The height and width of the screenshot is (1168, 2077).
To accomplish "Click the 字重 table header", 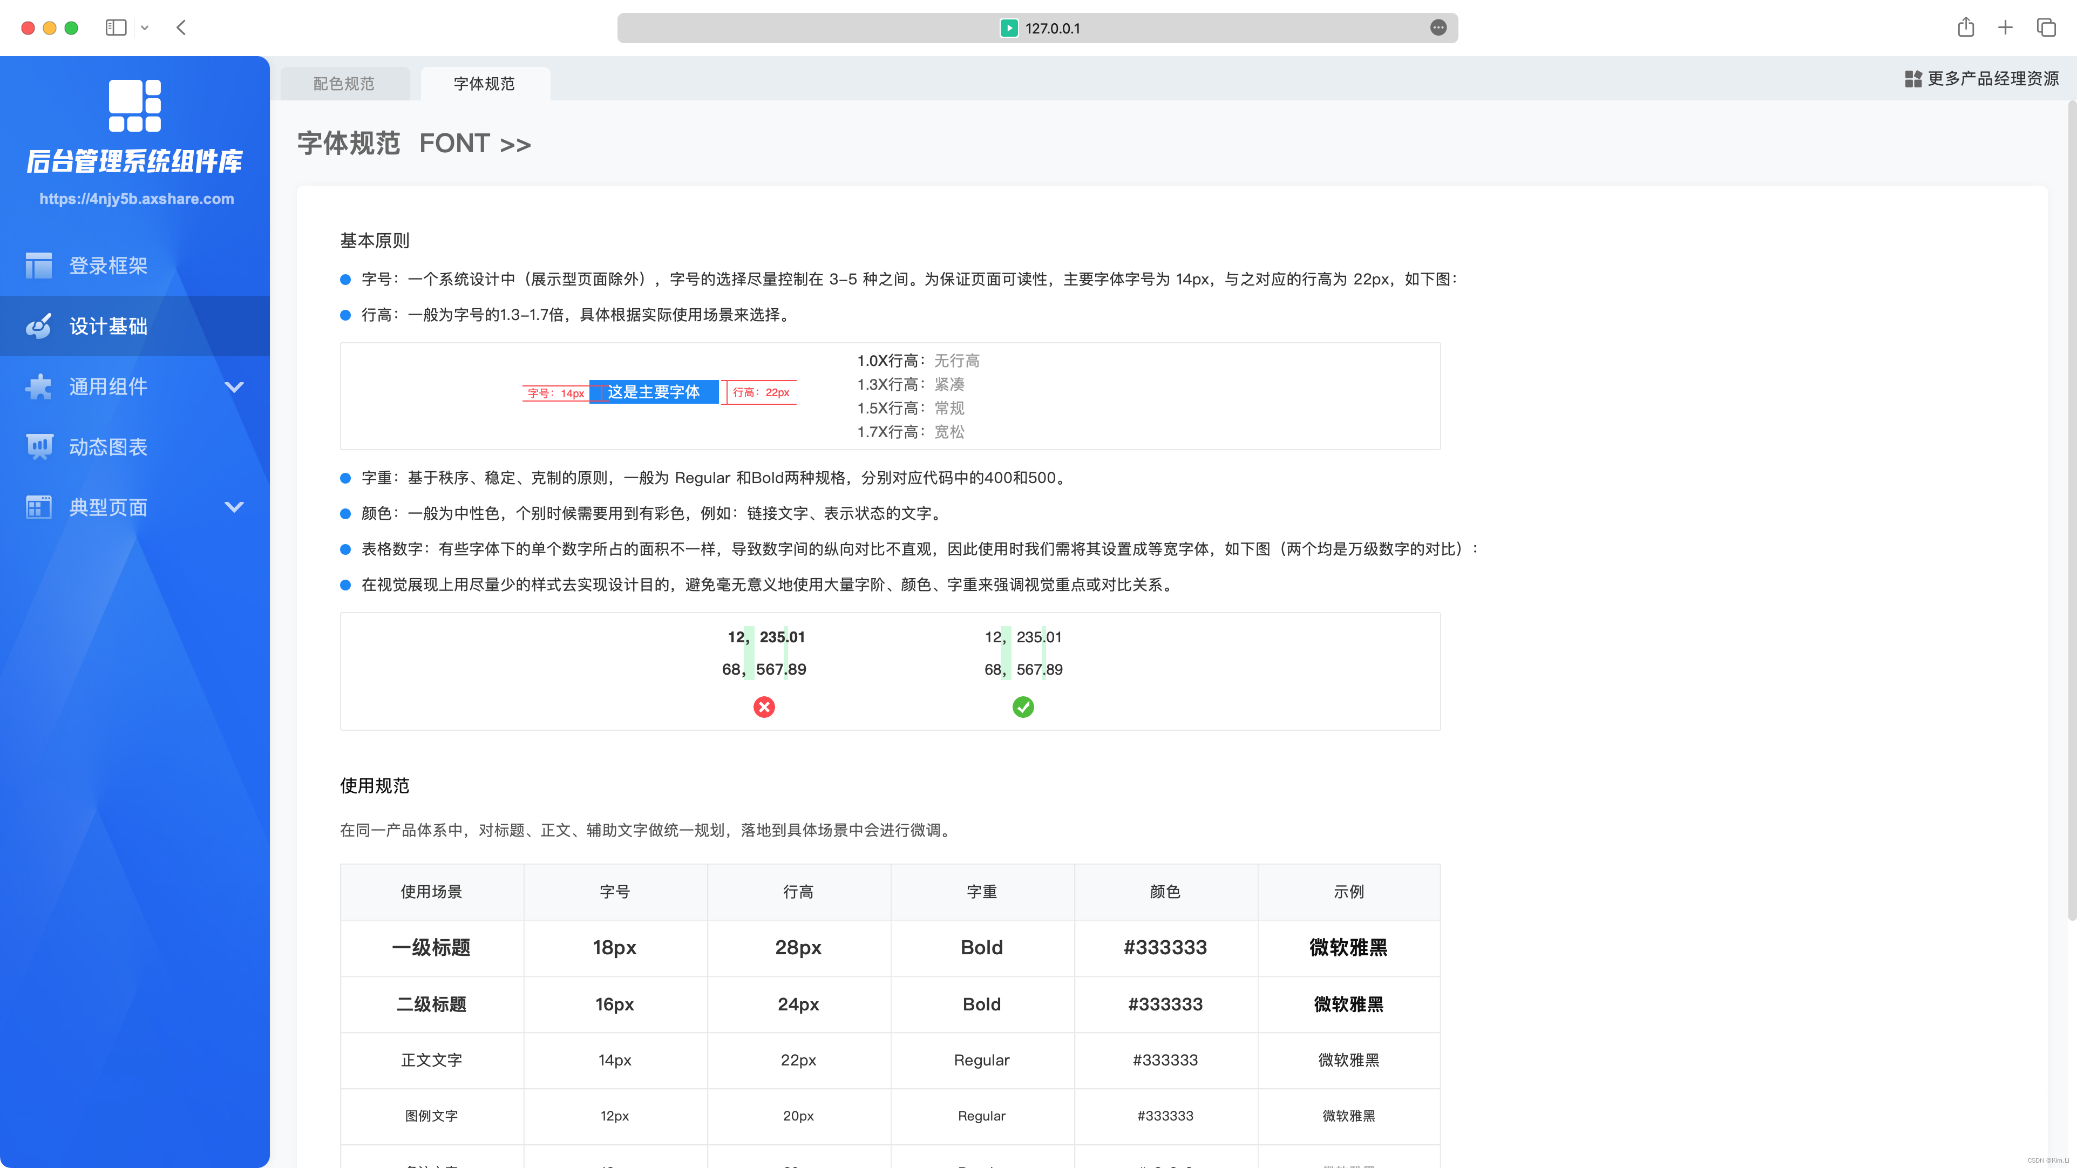I will (x=982, y=892).
